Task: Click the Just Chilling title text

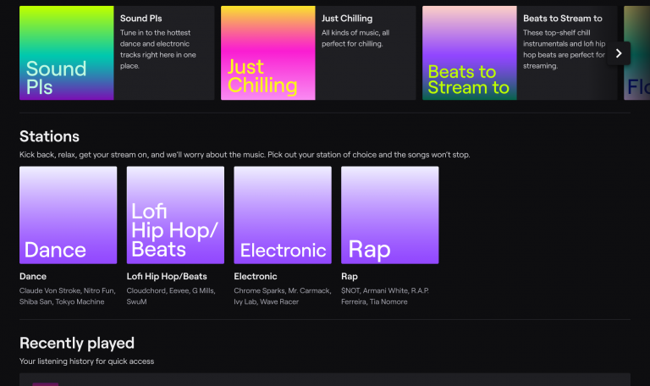Action: click(x=347, y=18)
